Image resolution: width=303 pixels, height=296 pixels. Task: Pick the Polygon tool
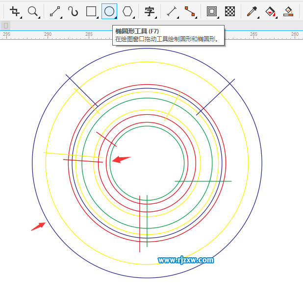pos(127,11)
